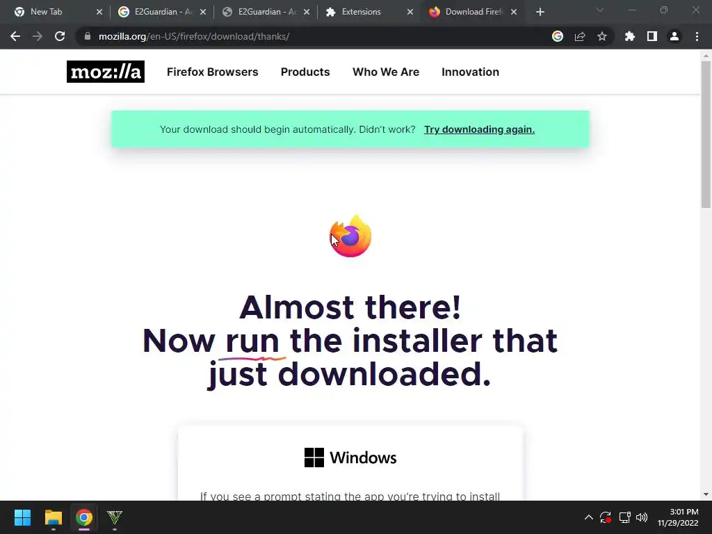Click 'Your download should begin automatically' text
This screenshot has width=712, height=534.
[x=258, y=129]
